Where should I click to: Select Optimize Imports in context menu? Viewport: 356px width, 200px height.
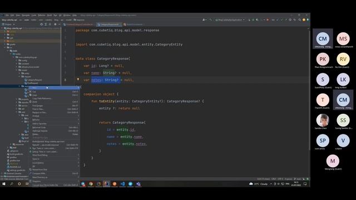point(55,131)
